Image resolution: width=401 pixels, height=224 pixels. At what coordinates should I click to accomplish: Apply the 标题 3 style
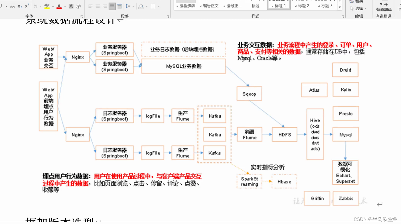pyautogui.click(x=325, y=6)
